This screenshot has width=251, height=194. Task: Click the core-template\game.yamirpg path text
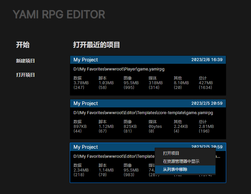pyautogui.click(x=185, y=113)
